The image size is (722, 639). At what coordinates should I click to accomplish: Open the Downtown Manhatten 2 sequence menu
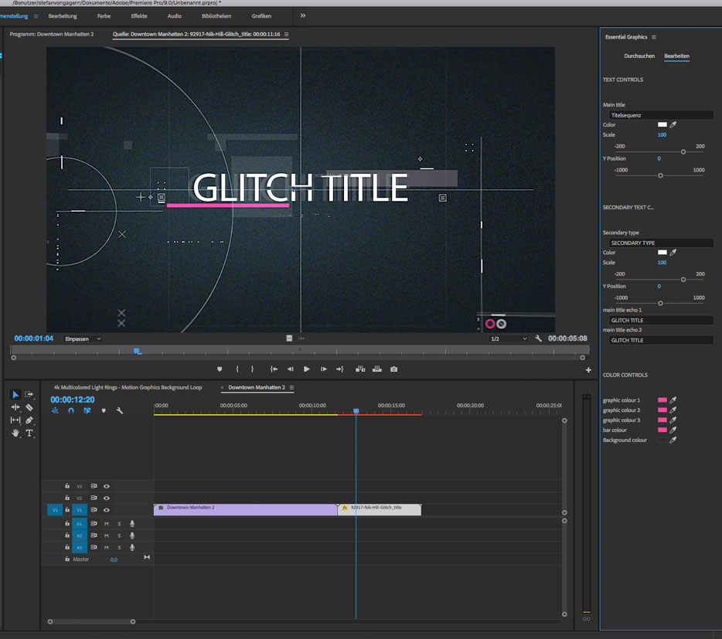pyautogui.click(x=291, y=388)
